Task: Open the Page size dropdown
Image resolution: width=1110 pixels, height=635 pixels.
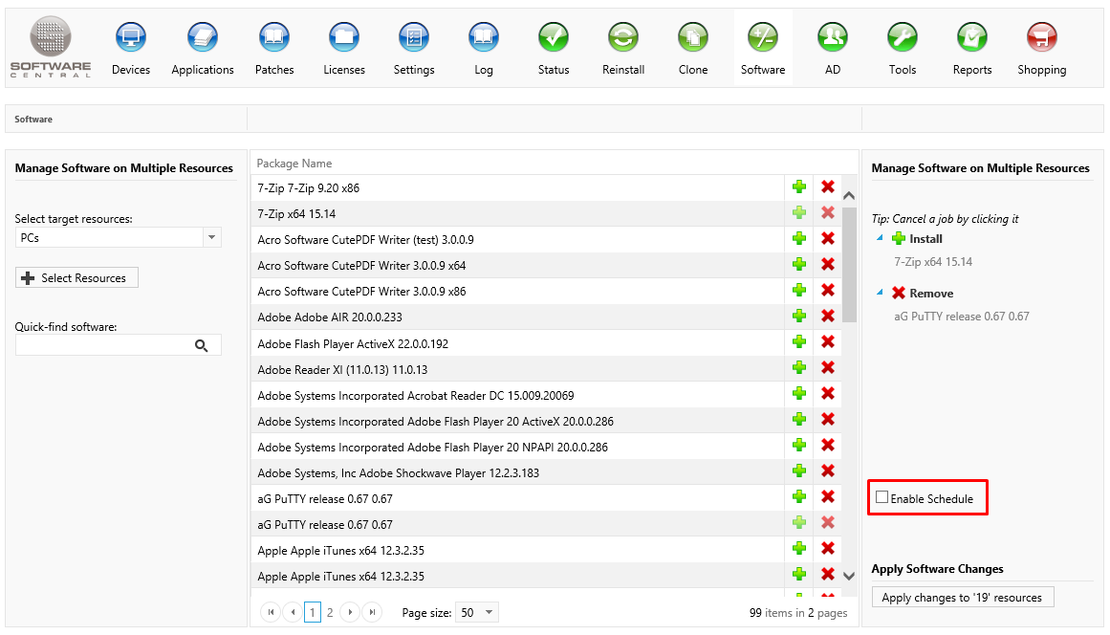Action: (490, 612)
